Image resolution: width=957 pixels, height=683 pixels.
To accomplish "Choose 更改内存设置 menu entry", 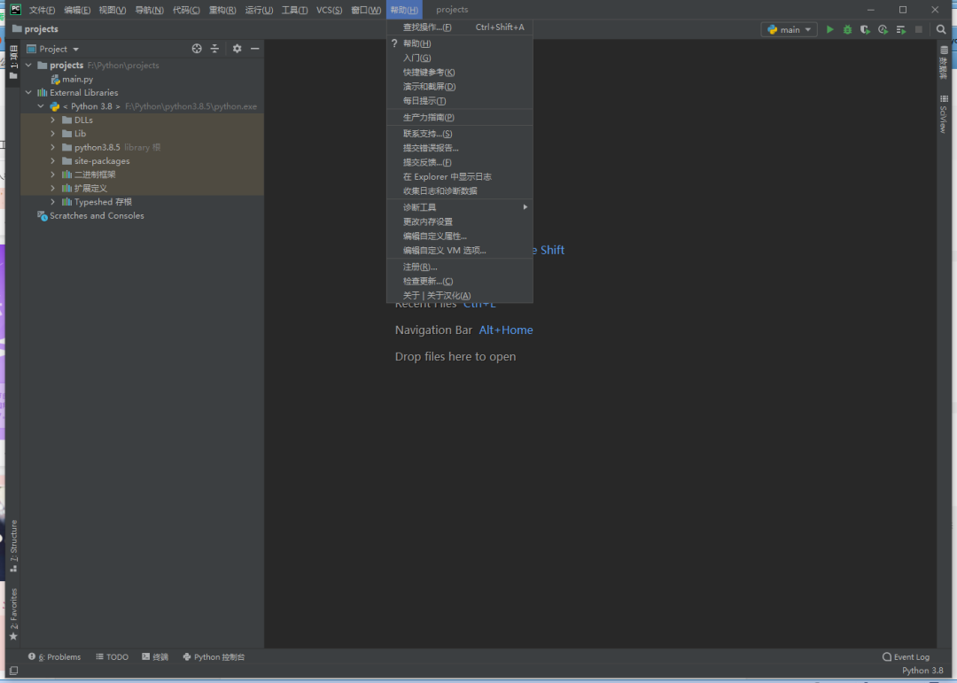I will pyautogui.click(x=460, y=221).
